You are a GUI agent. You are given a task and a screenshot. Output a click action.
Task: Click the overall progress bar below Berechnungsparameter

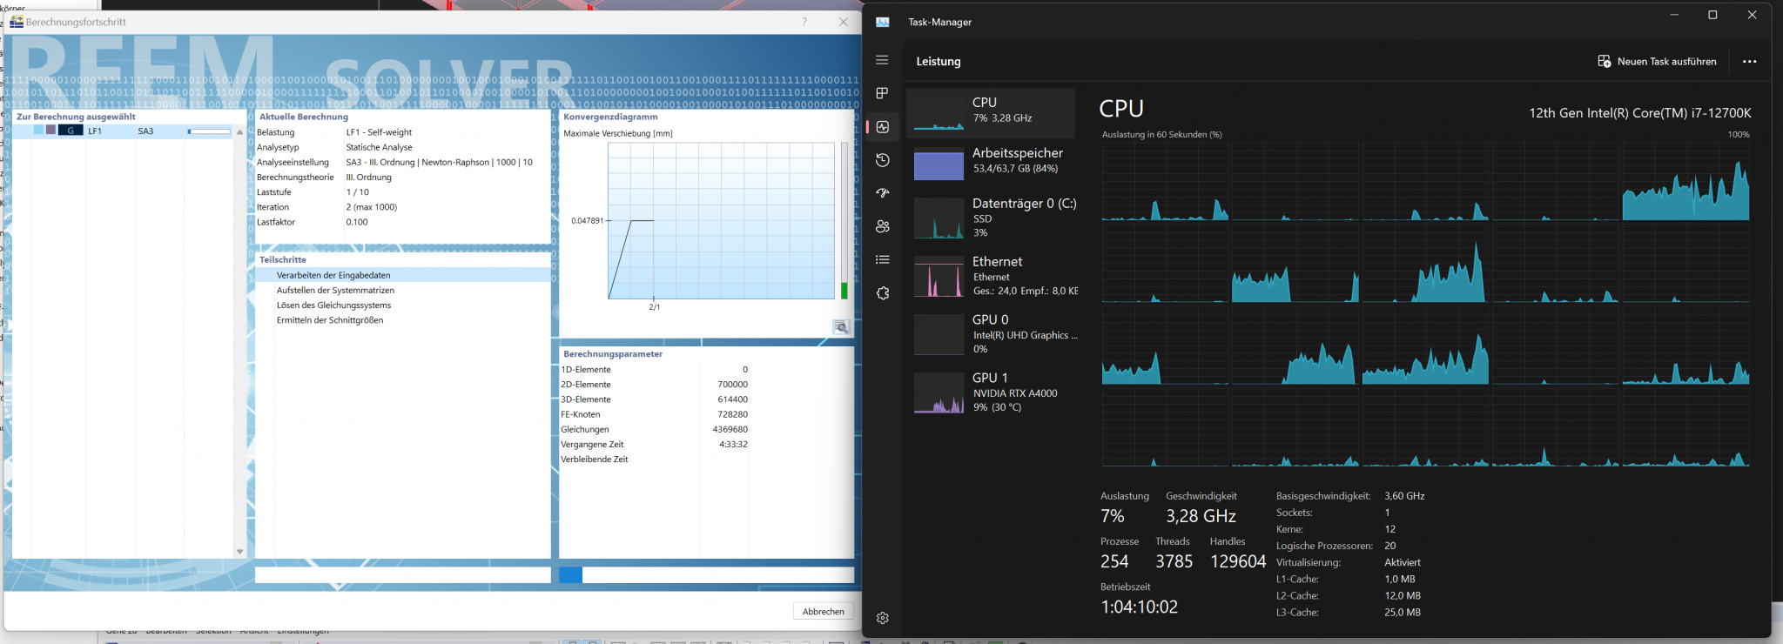click(706, 575)
